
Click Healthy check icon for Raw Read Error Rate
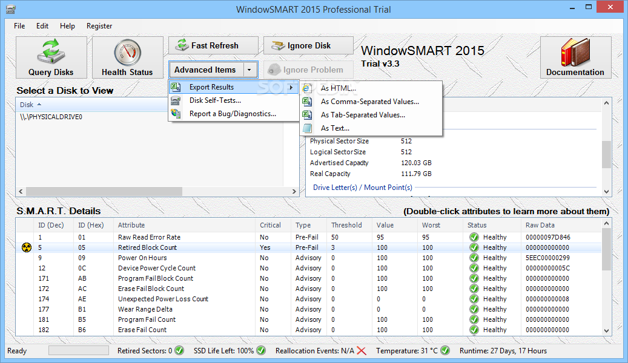tap(474, 237)
